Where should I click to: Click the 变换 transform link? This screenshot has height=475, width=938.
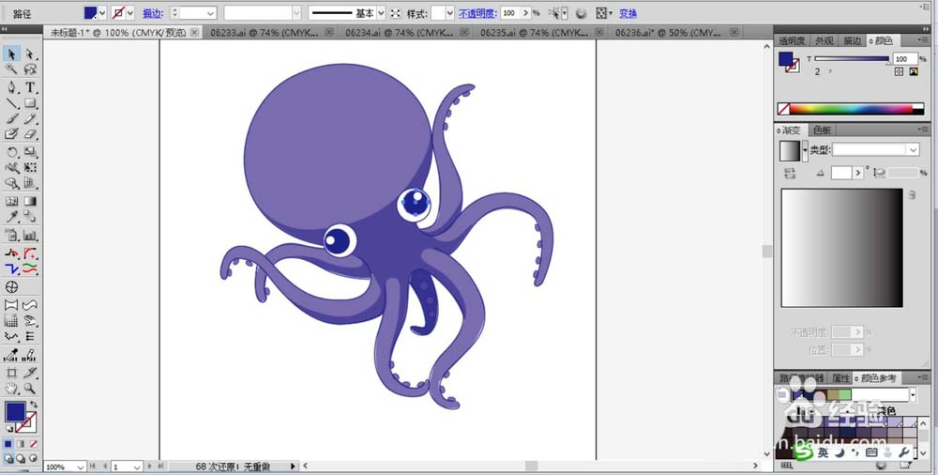click(x=628, y=13)
